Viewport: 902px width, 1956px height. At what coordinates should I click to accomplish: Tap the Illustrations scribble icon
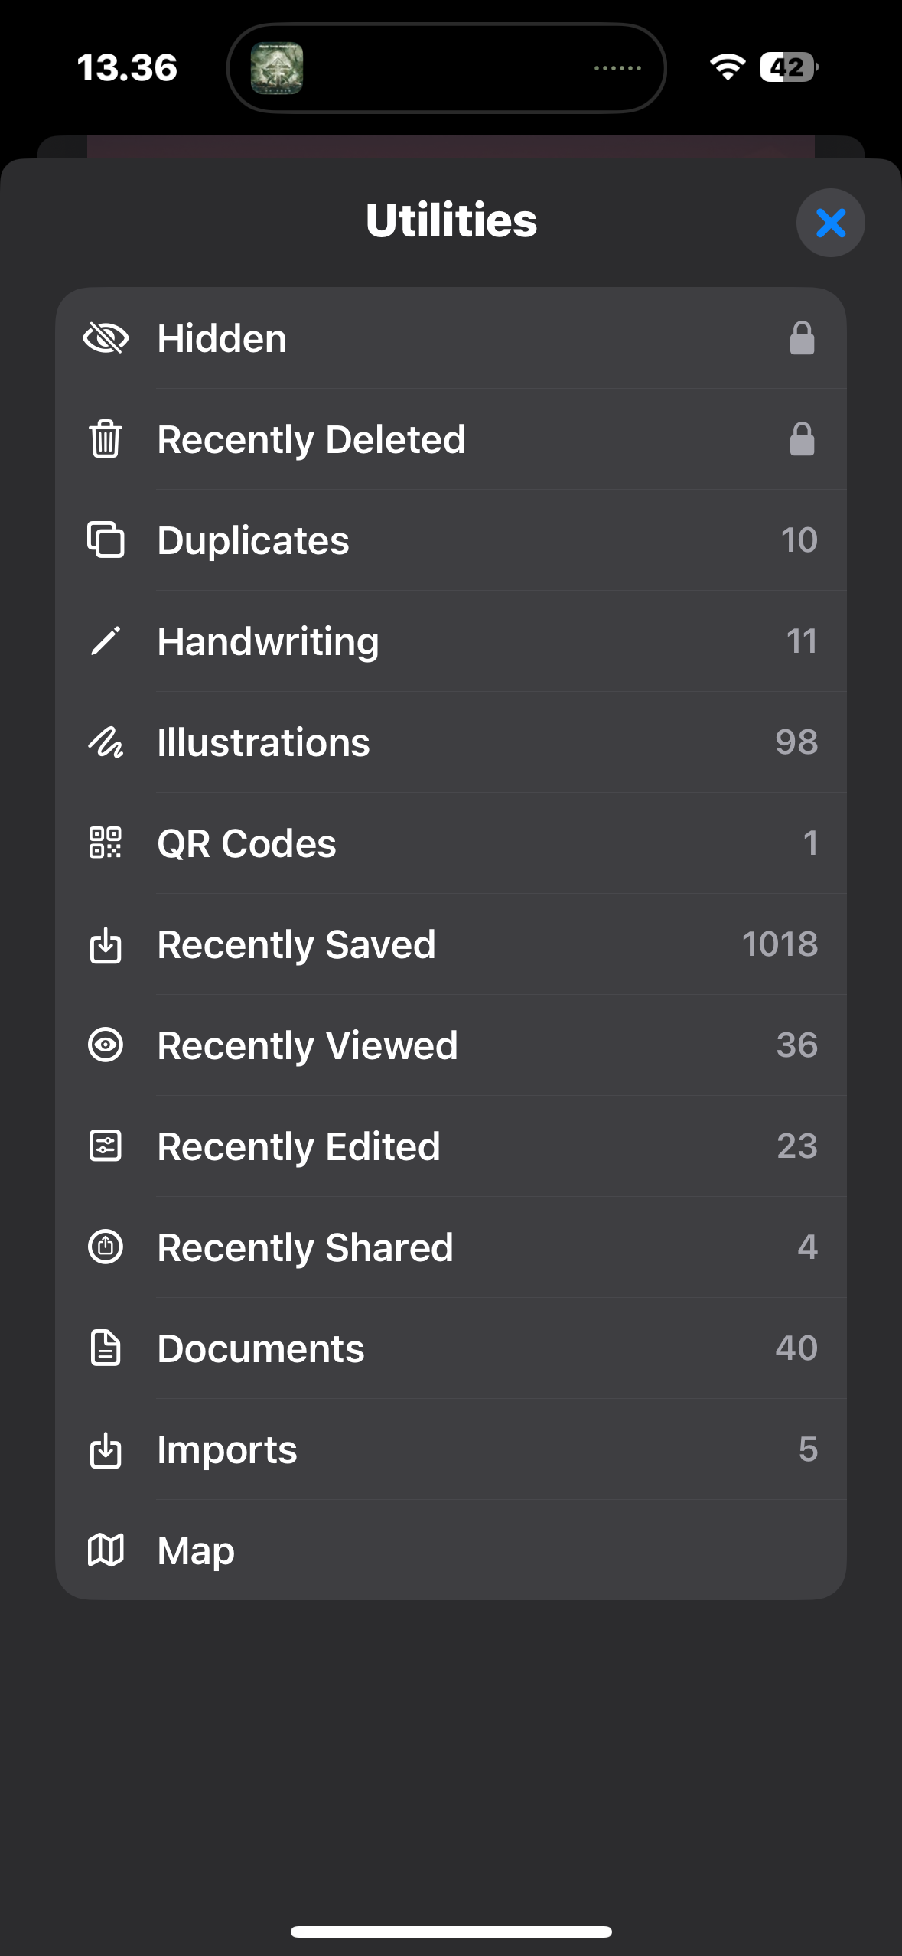tap(106, 742)
